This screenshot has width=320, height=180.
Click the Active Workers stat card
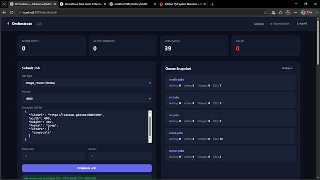tap(123, 46)
